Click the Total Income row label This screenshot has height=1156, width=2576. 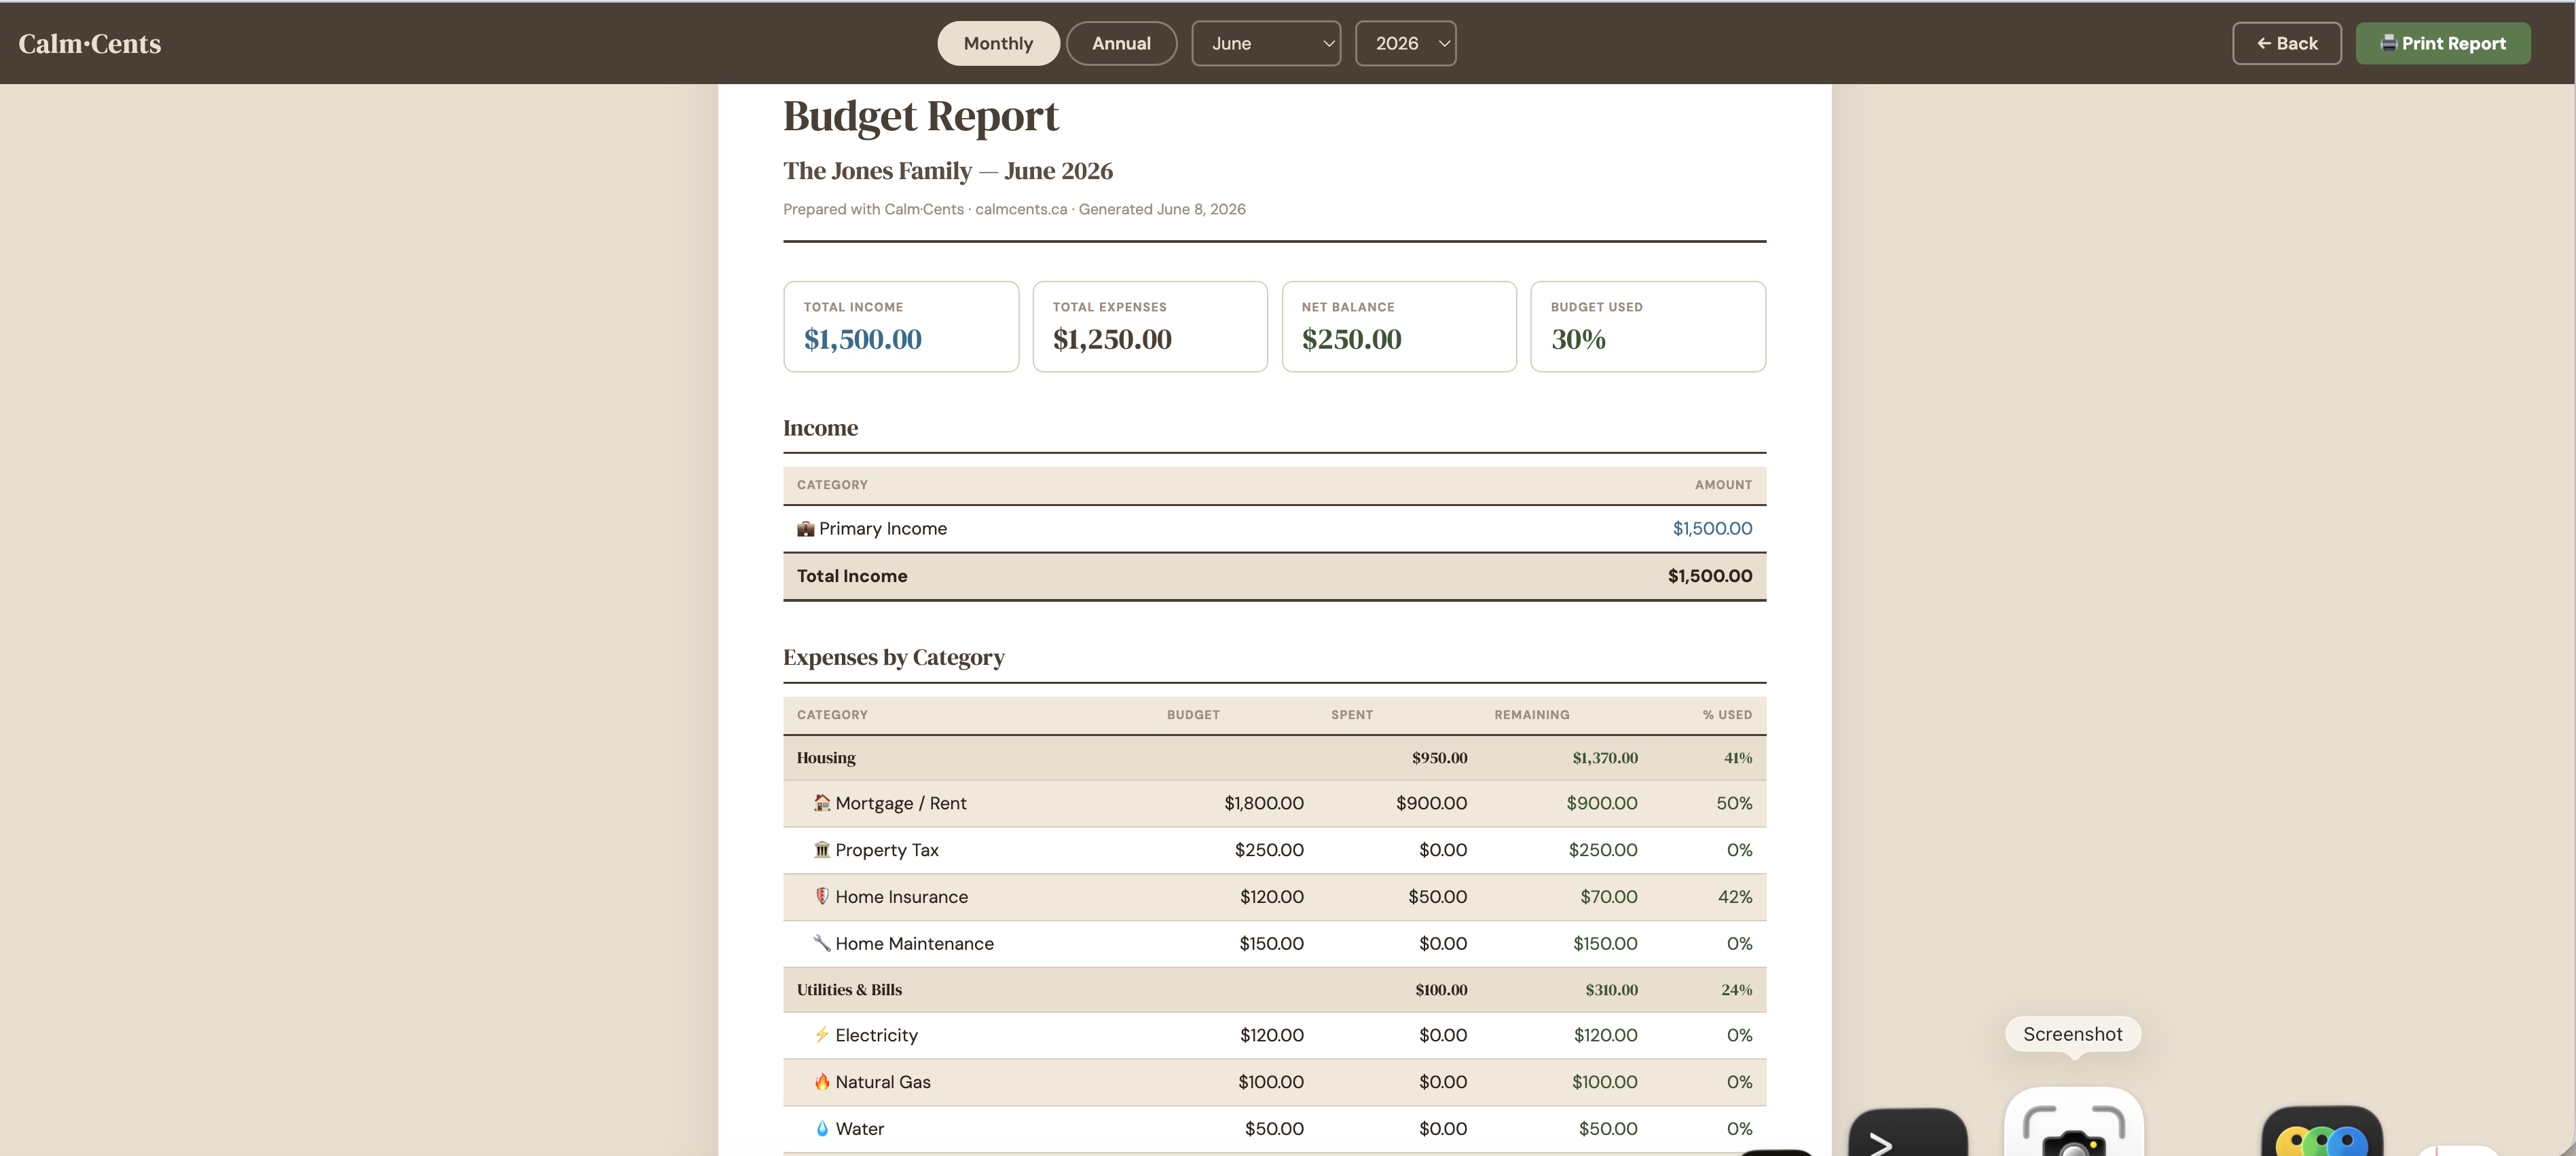[x=852, y=575]
